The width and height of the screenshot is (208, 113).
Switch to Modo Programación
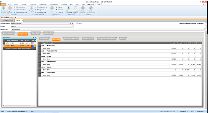coord(91,10)
